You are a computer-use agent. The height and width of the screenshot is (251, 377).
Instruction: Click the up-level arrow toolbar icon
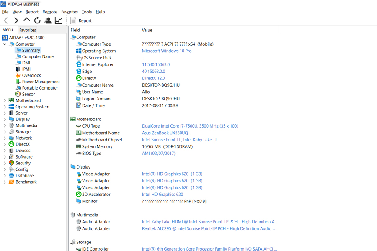[27, 20]
